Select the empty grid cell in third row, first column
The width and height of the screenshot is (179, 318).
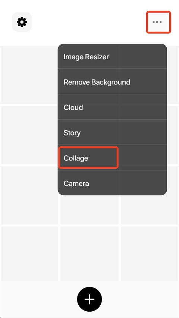(x=29, y=195)
